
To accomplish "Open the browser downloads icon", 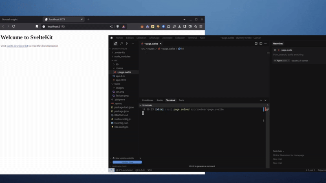I will coord(179,26).
